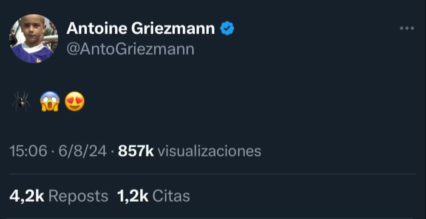Click the Citas label

171,196
